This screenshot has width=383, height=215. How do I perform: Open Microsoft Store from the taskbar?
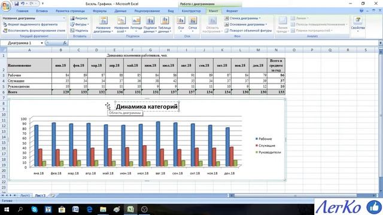point(62,210)
